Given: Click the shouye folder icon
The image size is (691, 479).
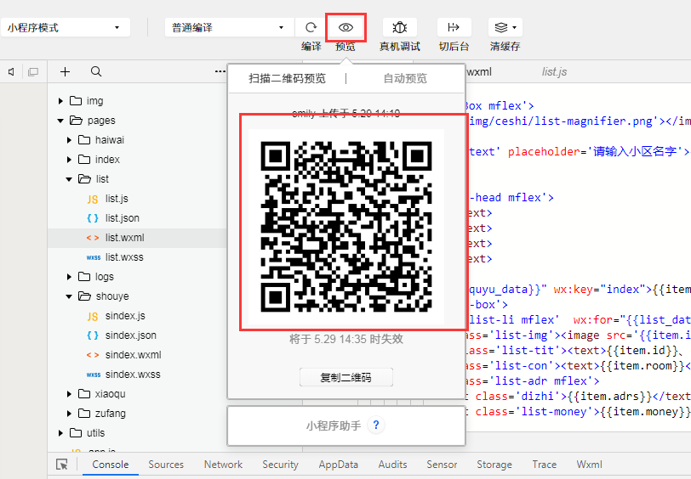Looking at the screenshot, I should coord(84,296).
